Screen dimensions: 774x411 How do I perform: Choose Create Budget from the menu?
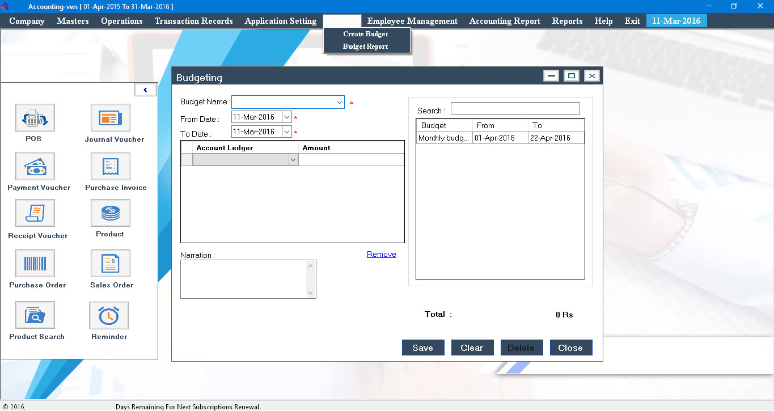point(366,34)
